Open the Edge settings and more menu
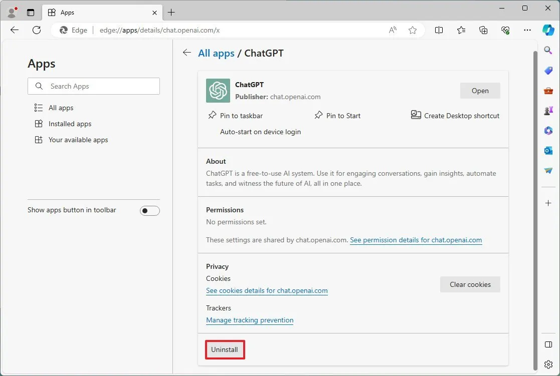Screen dimensions: 560x376 click(527, 30)
